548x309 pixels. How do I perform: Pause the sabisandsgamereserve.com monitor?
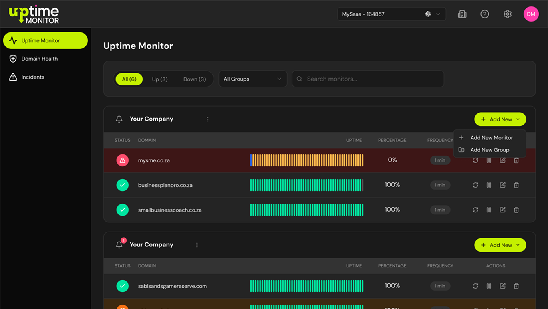pyautogui.click(x=489, y=286)
